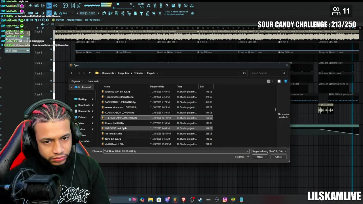Click the playlist speaker icon beside Playlist title

click(x=53, y=20)
